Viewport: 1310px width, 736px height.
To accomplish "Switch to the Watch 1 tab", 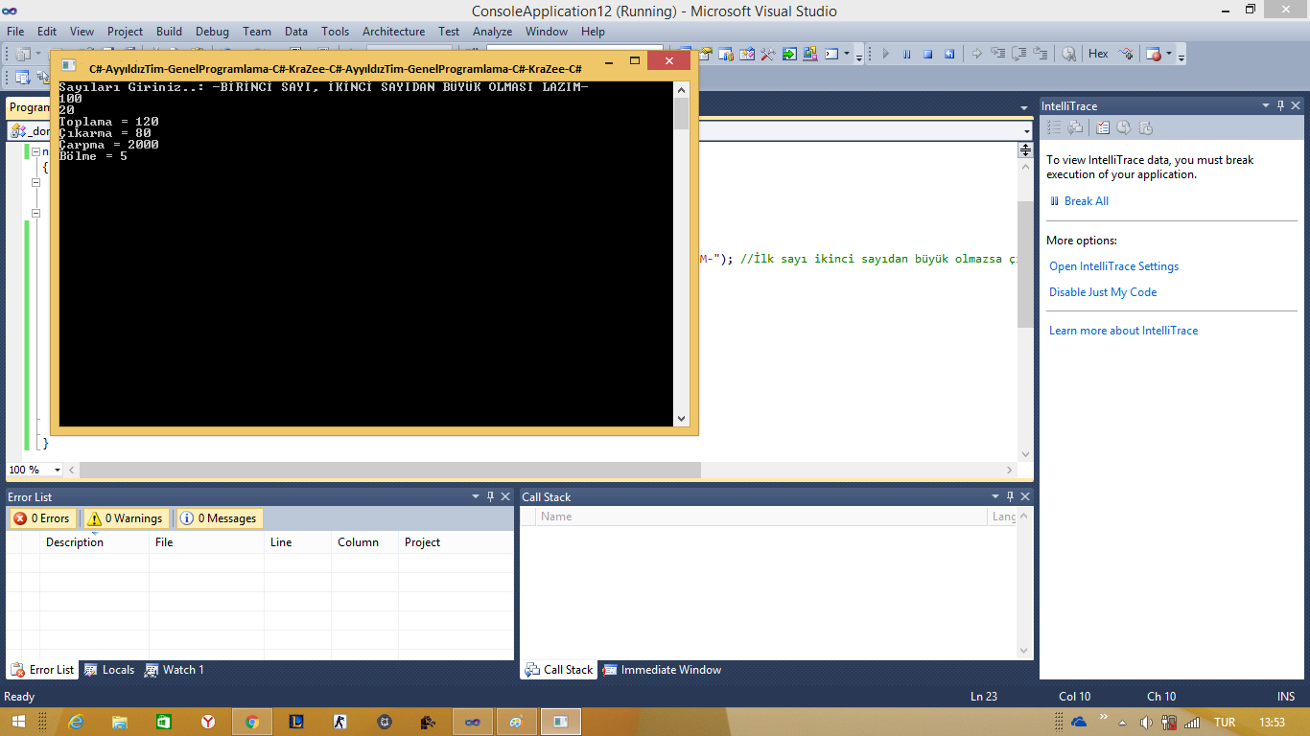I will pos(175,670).
